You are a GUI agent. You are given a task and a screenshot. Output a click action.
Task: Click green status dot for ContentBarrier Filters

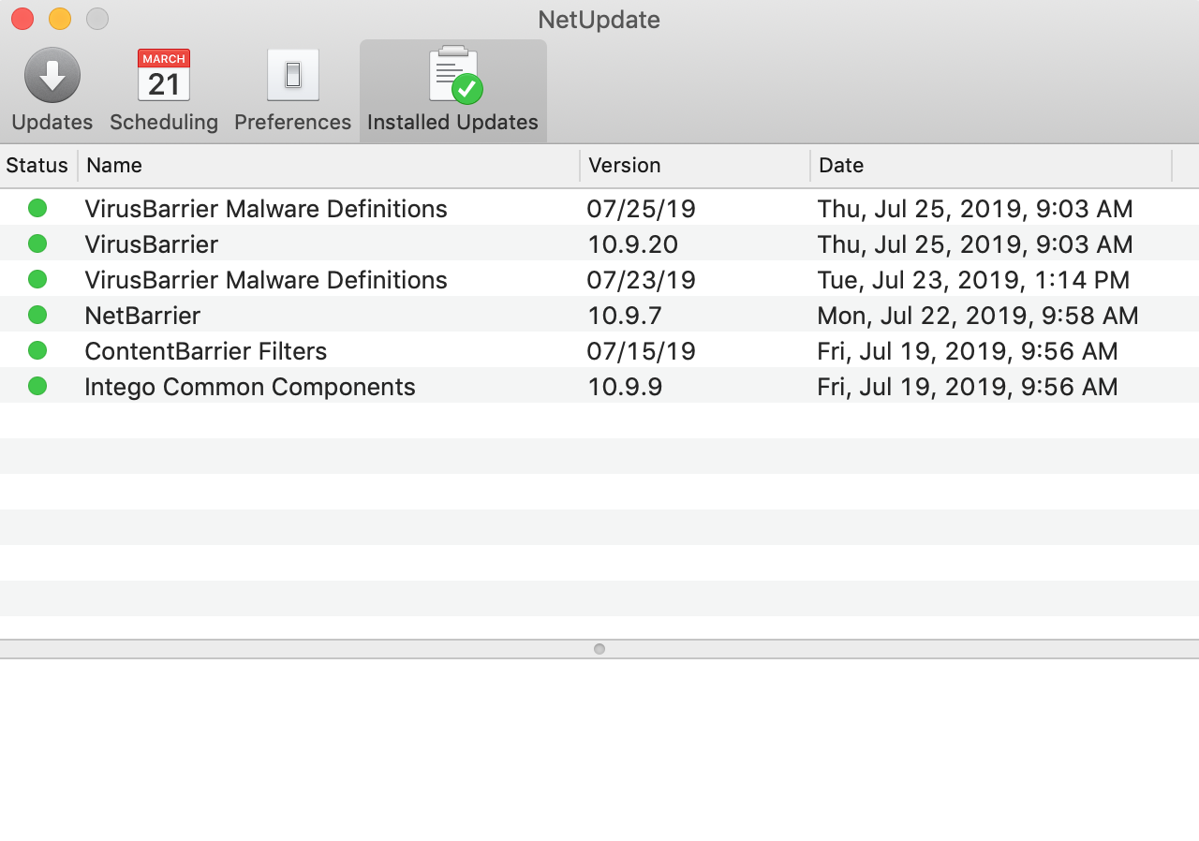[37, 350]
